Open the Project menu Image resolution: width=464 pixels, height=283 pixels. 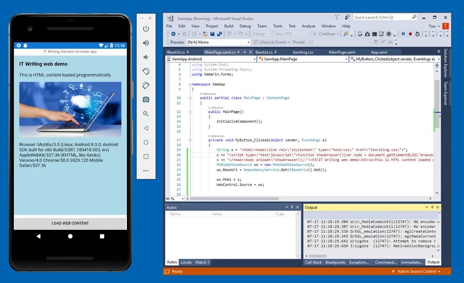click(212, 26)
